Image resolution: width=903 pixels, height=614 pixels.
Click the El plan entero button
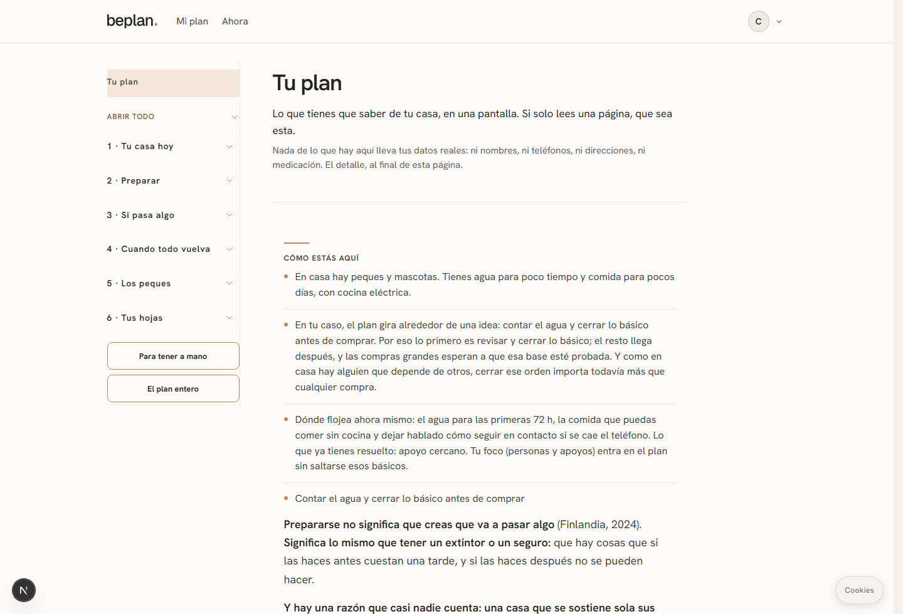point(173,388)
